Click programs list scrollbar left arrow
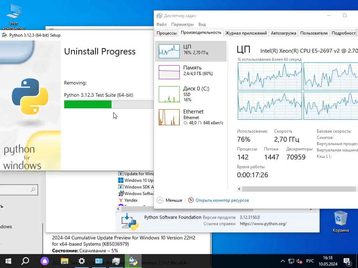Viewport: 358px width, 268px height. click(x=118, y=209)
